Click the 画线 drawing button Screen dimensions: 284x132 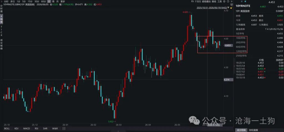click(214, 1)
